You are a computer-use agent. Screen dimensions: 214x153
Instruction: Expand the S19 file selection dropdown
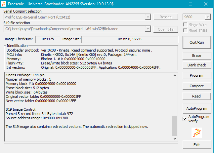point(148,29)
